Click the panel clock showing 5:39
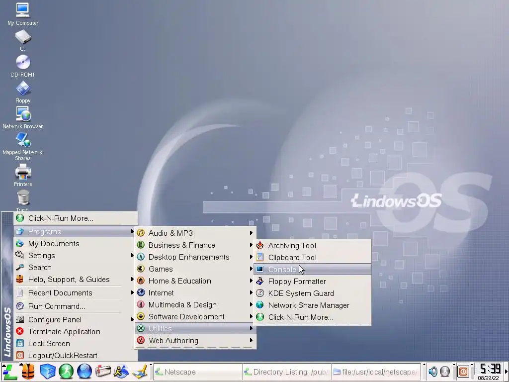 click(490, 369)
